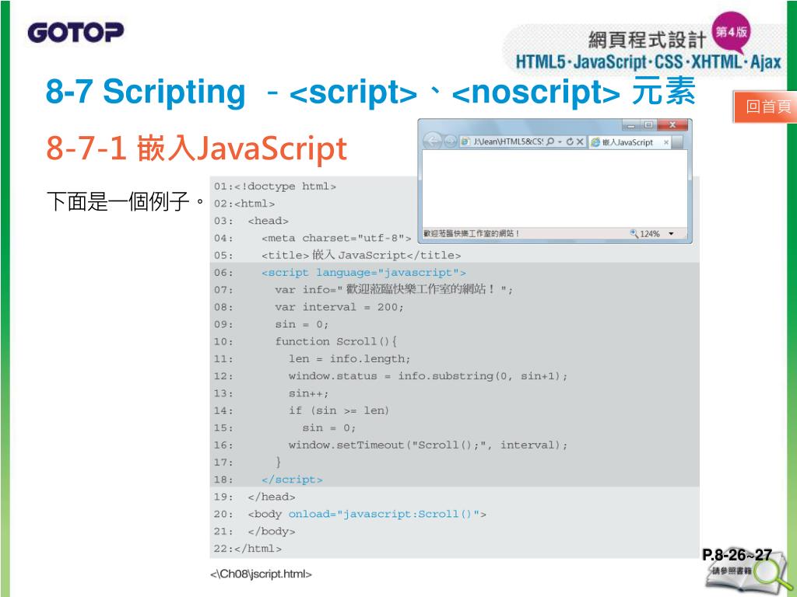This screenshot has height=597, width=797.
Task: Click the GOTOP logo
Action: 75,33
